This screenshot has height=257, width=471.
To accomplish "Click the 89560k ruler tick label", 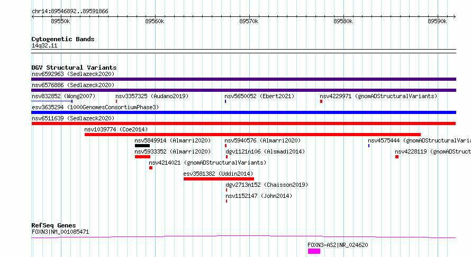I will [155, 21].
